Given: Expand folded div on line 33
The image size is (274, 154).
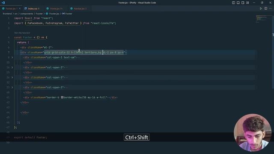Looking at the screenshot, I should (12, 87).
